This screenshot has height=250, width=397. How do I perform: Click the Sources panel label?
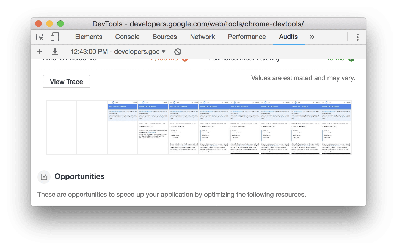(x=164, y=37)
